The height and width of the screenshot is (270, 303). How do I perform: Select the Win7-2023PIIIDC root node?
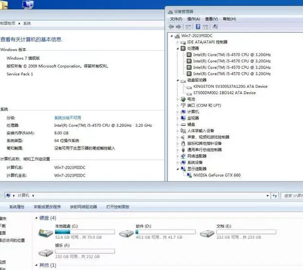197,36
